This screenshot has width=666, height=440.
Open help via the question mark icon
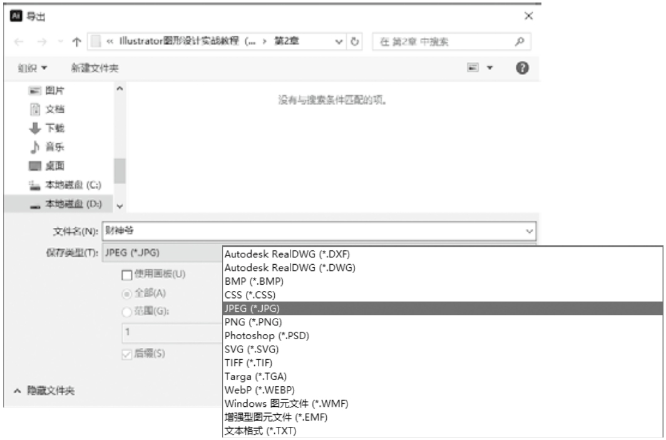coord(522,68)
